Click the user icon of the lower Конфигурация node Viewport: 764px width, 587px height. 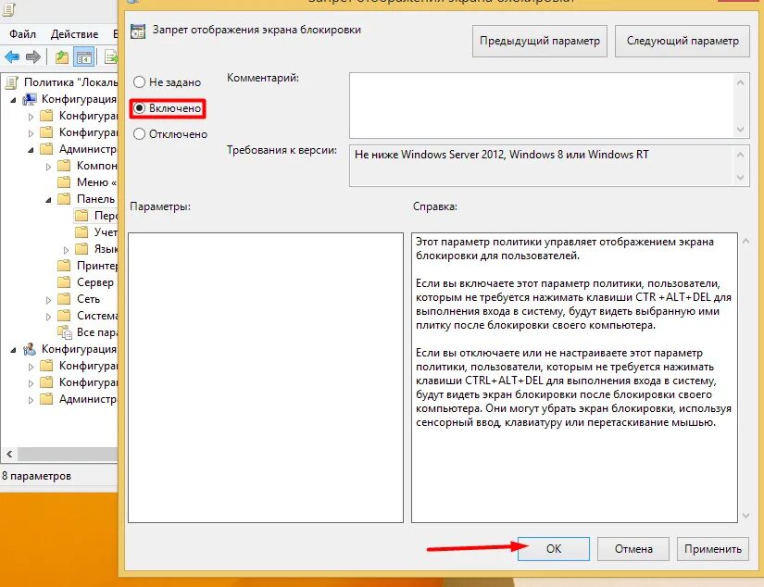[x=30, y=349]
